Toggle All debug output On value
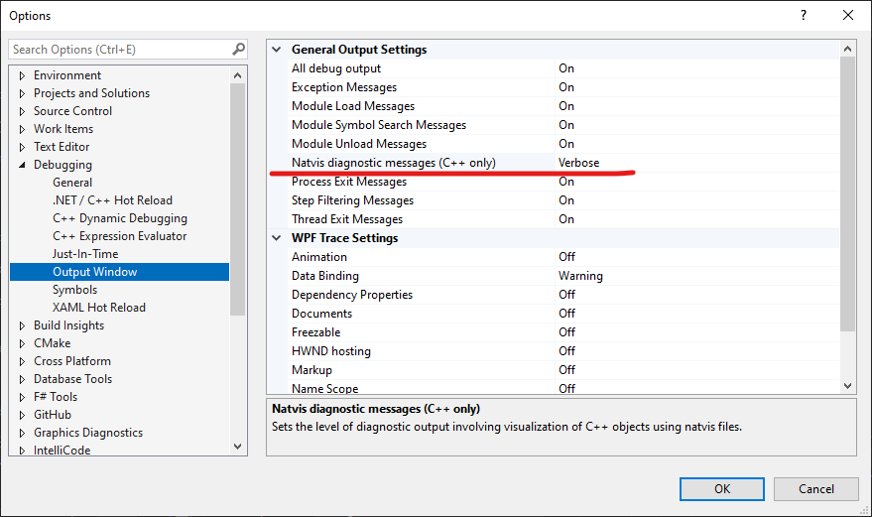 694,68
